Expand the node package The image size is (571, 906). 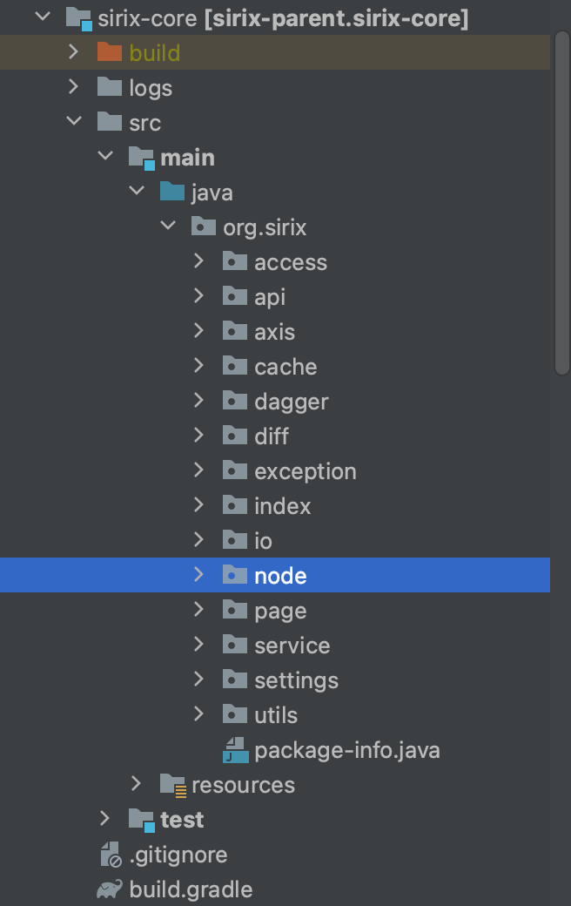coord(198,575)
